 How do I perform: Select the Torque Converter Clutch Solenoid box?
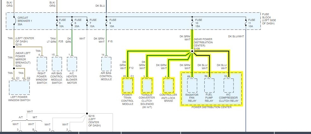tap(147, 85)
